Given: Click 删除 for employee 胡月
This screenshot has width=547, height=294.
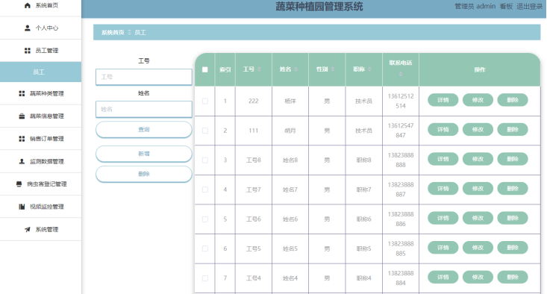Looking at the screenshot, I should (513, 130).
